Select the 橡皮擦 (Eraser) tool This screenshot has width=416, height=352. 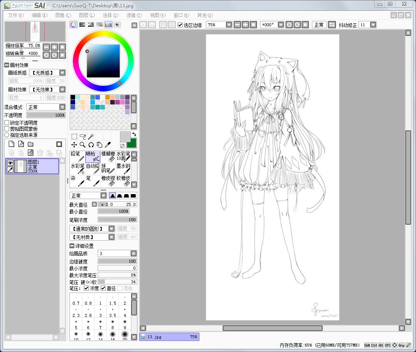pos(108,181)
